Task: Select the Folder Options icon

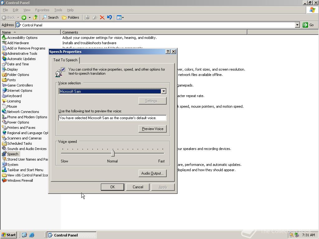Action: [x=4, y=74]
